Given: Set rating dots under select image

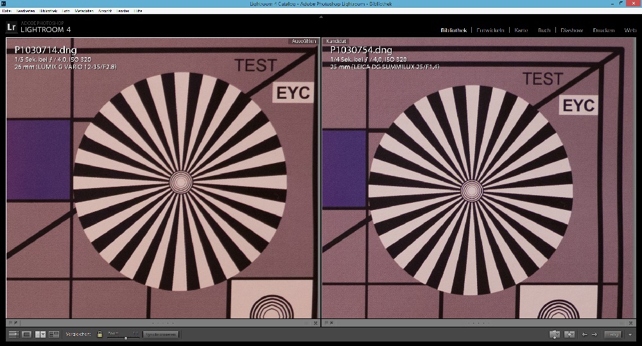Looking at the screenshot, I should pyautogui.click(x=163, y=323).
